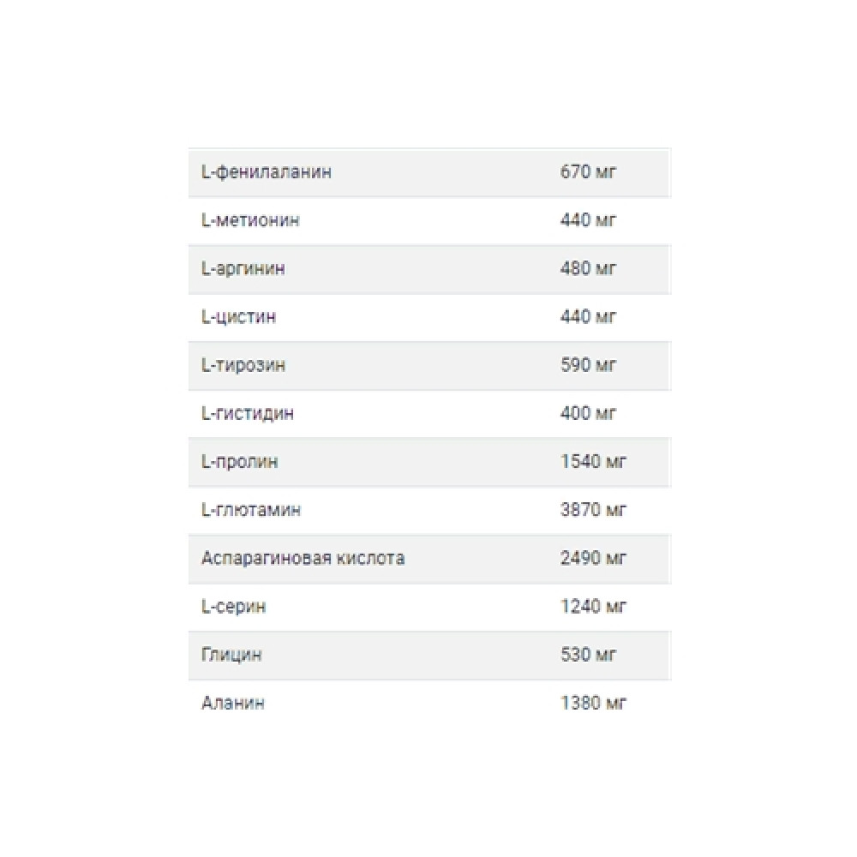The image size is (857, 857).
Task: Select the L-цистин row label
Action: click(x=238, y=317)
